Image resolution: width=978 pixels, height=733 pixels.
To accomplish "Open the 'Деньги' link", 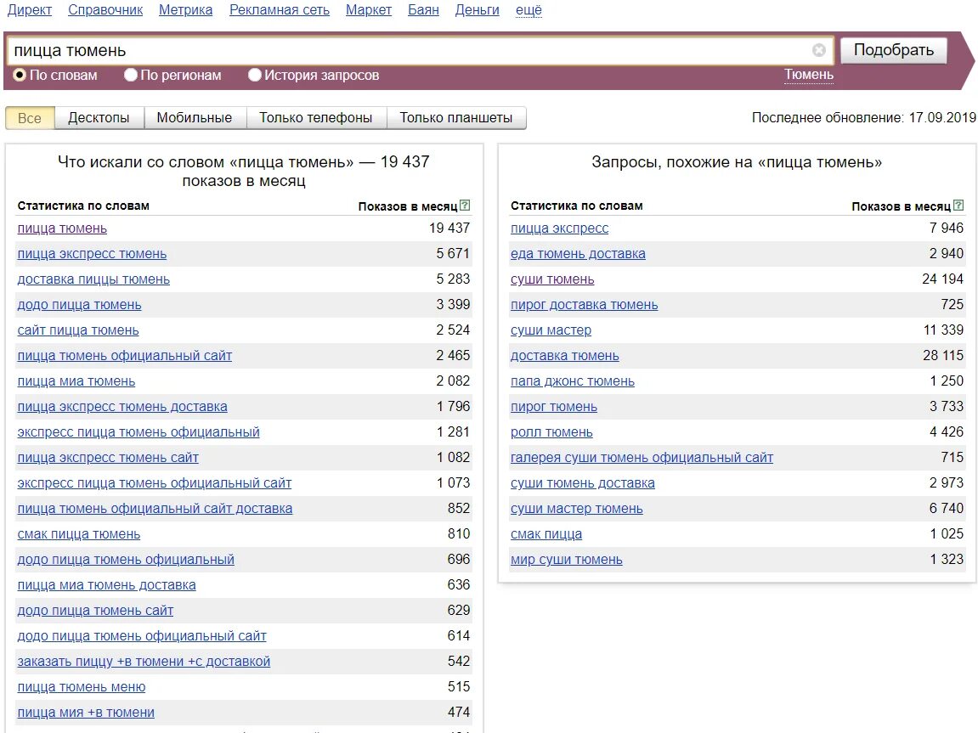I will [478, 10].
